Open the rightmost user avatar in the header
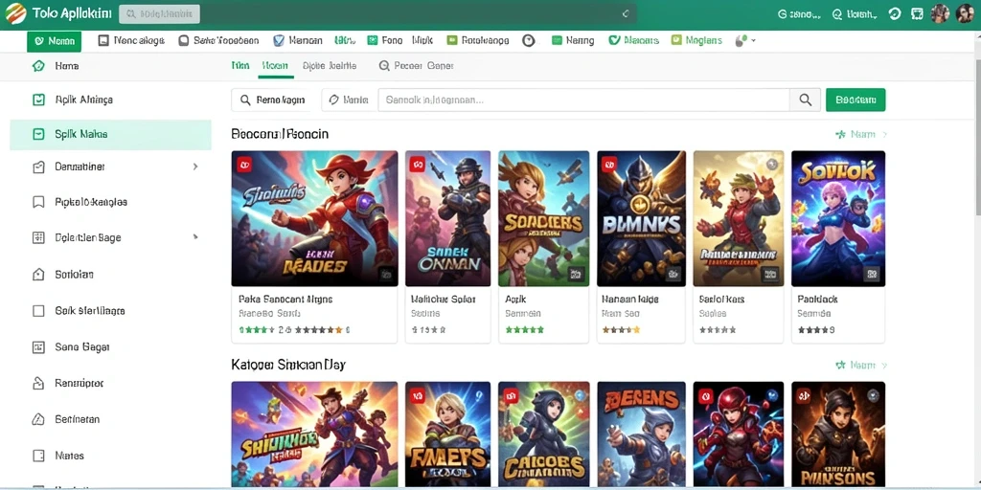This screenshot has height=490, width=981. [966, 13]
